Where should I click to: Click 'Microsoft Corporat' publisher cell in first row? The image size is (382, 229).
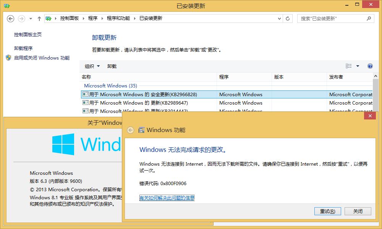point(351,94)
